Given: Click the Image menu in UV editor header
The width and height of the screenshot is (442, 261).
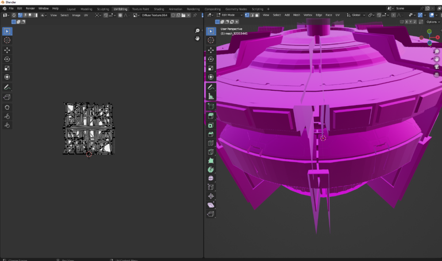Looking at the screenshot, I should (x=76, y=15).
